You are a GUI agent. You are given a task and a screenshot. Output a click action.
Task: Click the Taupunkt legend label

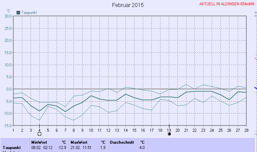[x=29, y=13]
